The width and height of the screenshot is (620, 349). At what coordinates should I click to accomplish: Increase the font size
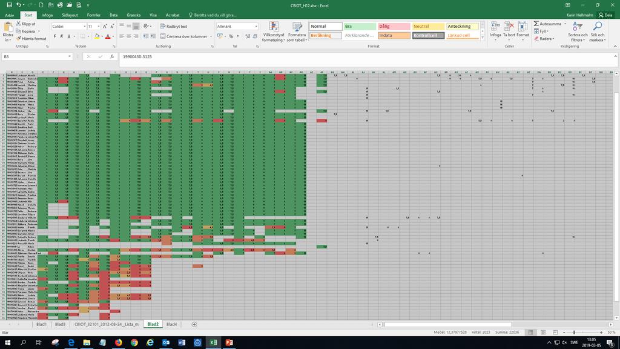coord(105,26)
